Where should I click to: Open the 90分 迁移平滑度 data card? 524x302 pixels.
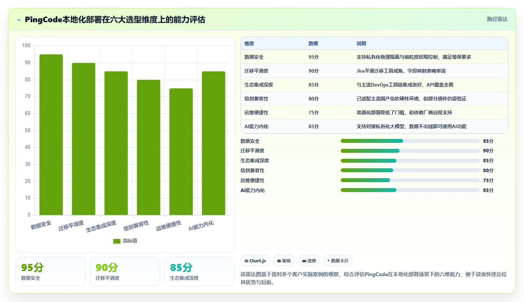(125, 271)
